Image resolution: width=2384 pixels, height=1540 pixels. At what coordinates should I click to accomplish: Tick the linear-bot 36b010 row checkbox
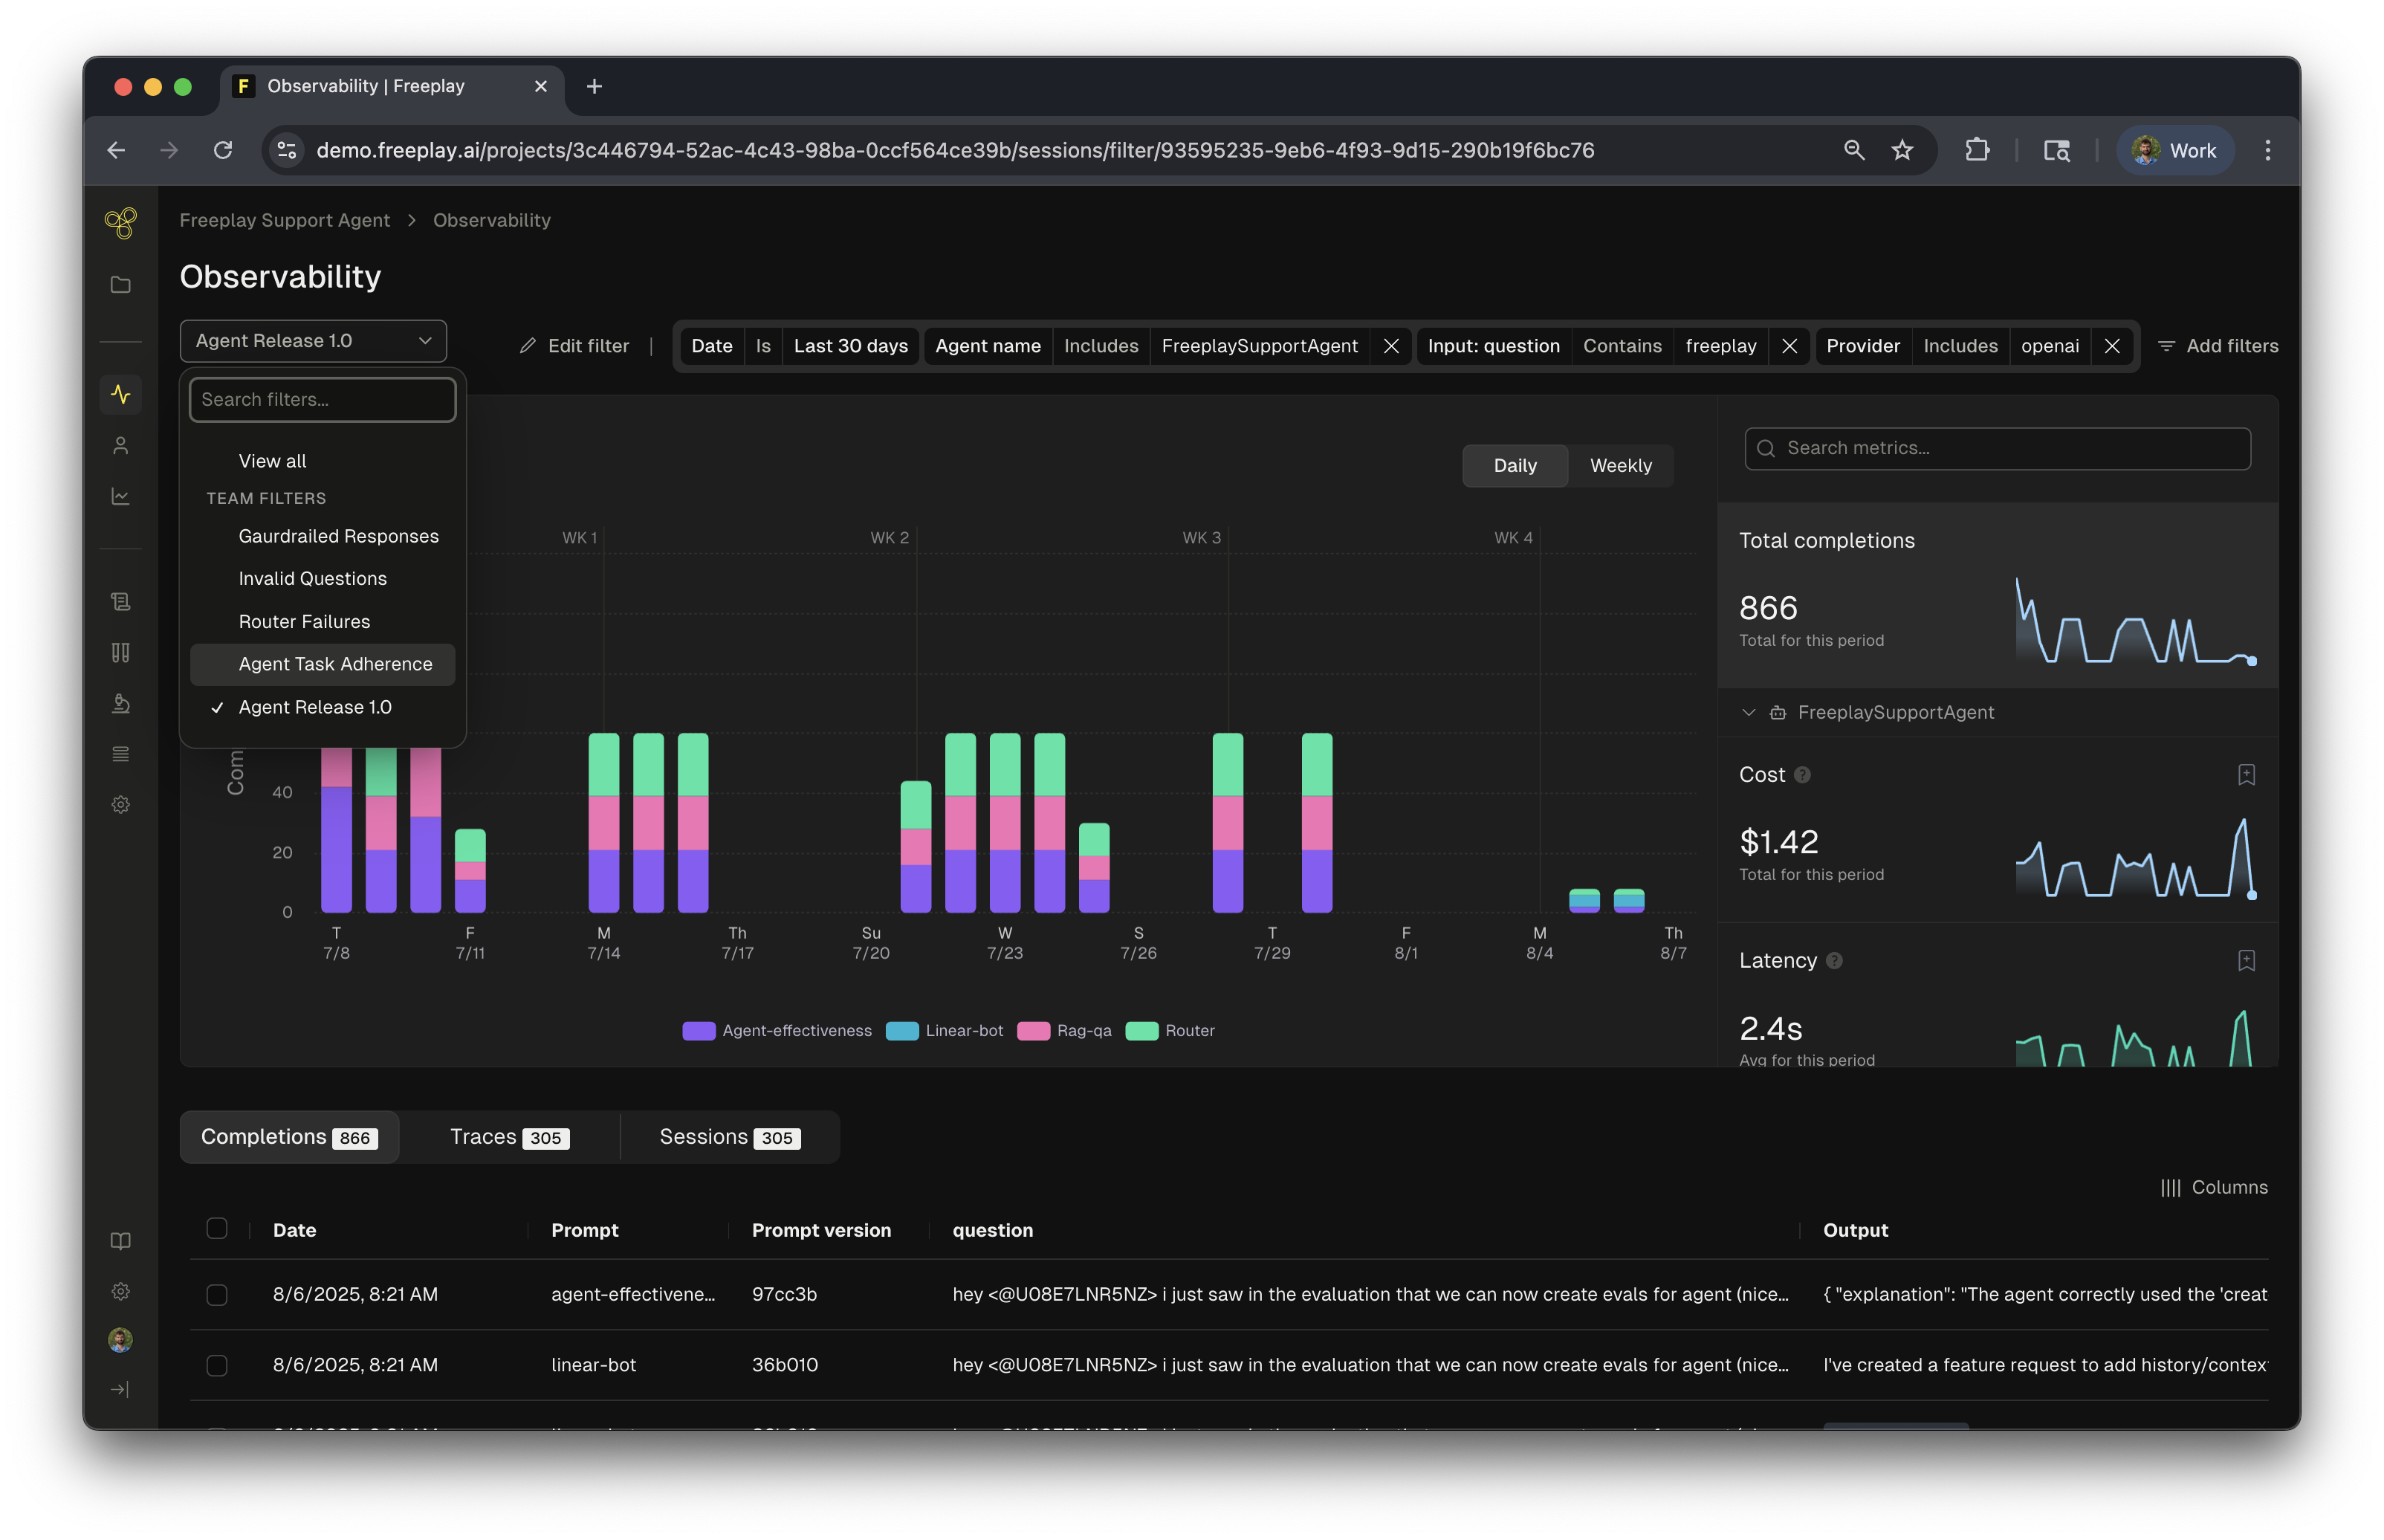(217, 1366)
